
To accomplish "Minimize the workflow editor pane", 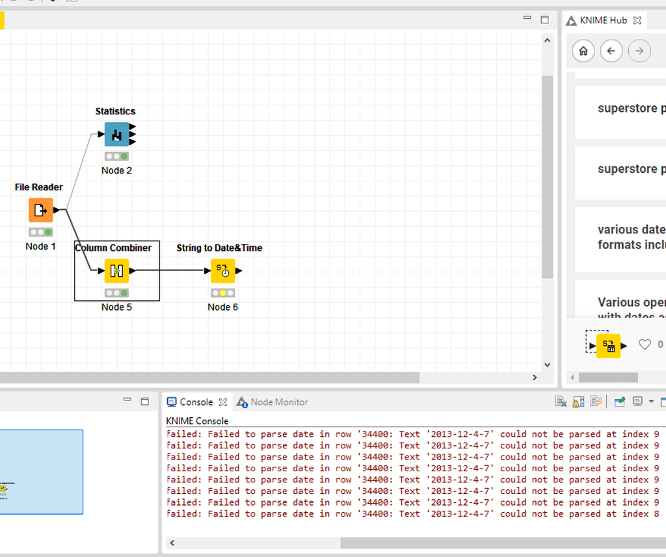I will coord(527,18).
